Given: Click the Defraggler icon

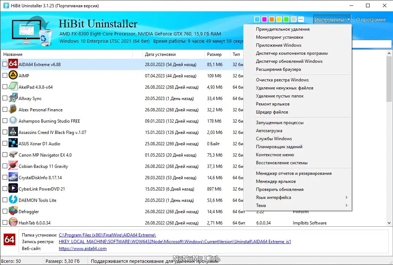Looking at the screenshot, I should [13, 211].
